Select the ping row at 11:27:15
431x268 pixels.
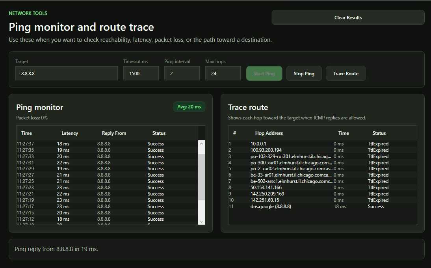(107, 213)
